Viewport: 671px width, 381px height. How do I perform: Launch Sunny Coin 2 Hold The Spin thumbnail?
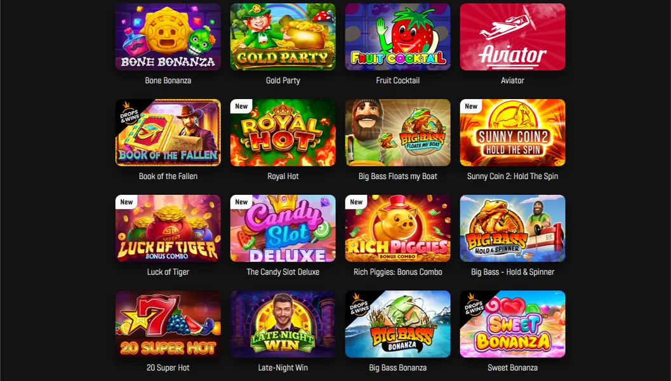512,133
